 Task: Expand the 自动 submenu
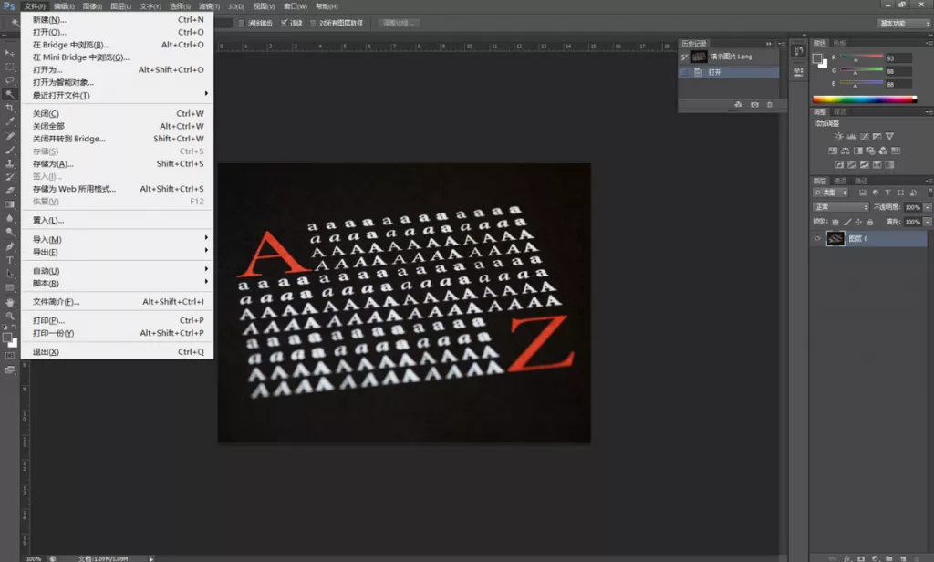click(117, 271)
